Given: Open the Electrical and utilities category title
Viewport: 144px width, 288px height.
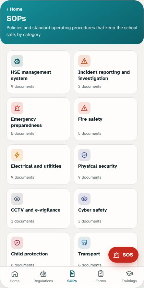Looking at the screenshot, I should pos(36,166).
